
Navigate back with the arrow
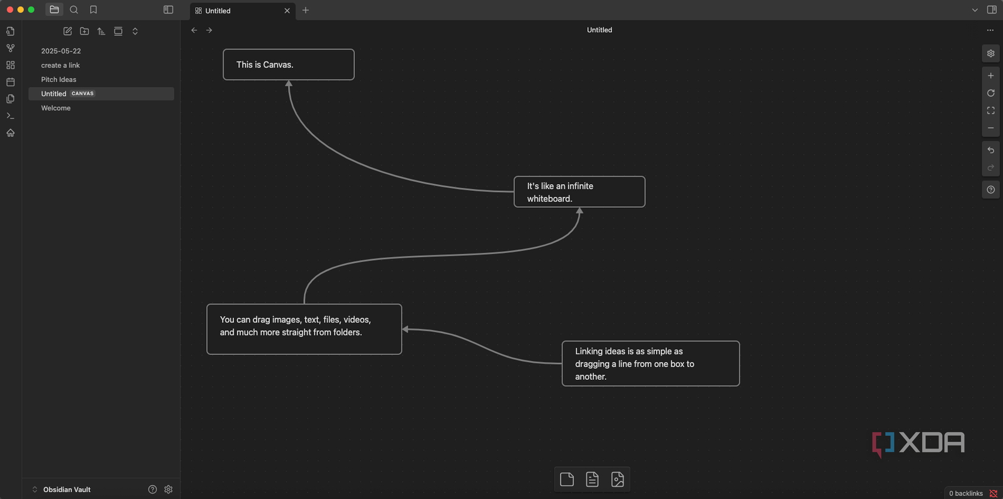pos(194,30)
